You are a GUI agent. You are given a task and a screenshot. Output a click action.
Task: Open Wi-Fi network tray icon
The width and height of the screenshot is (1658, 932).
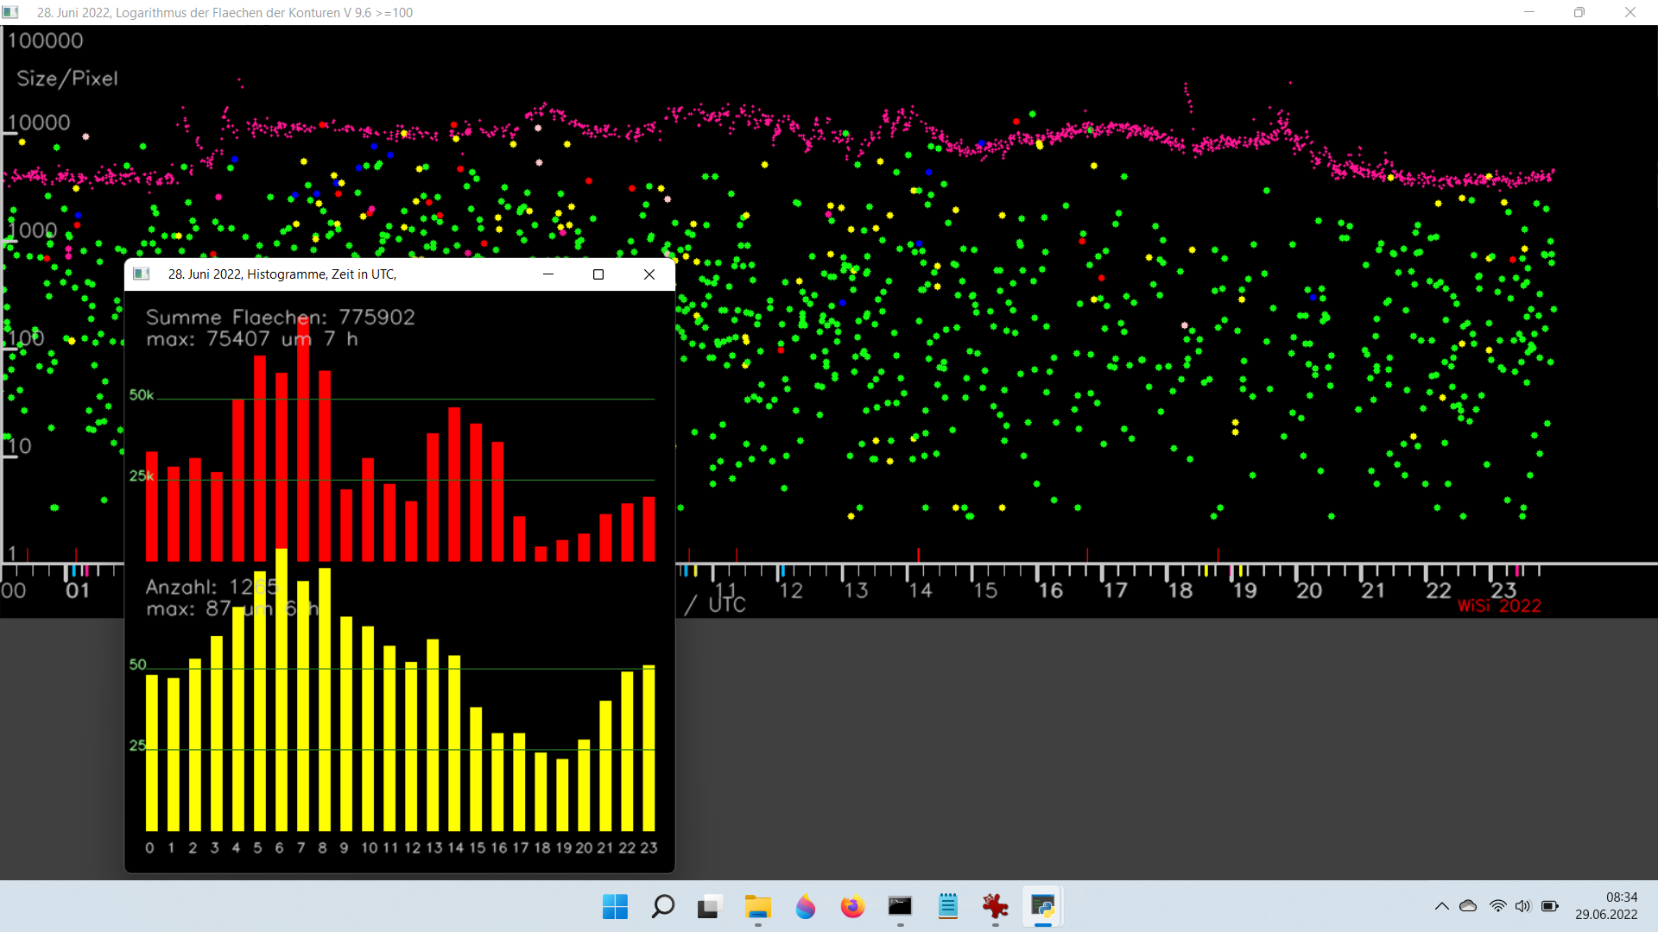pos(1497,906)
